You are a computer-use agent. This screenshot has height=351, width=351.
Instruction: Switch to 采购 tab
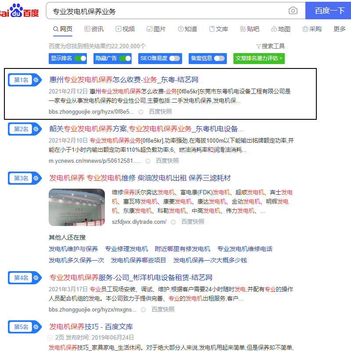[x=312, y=29]
